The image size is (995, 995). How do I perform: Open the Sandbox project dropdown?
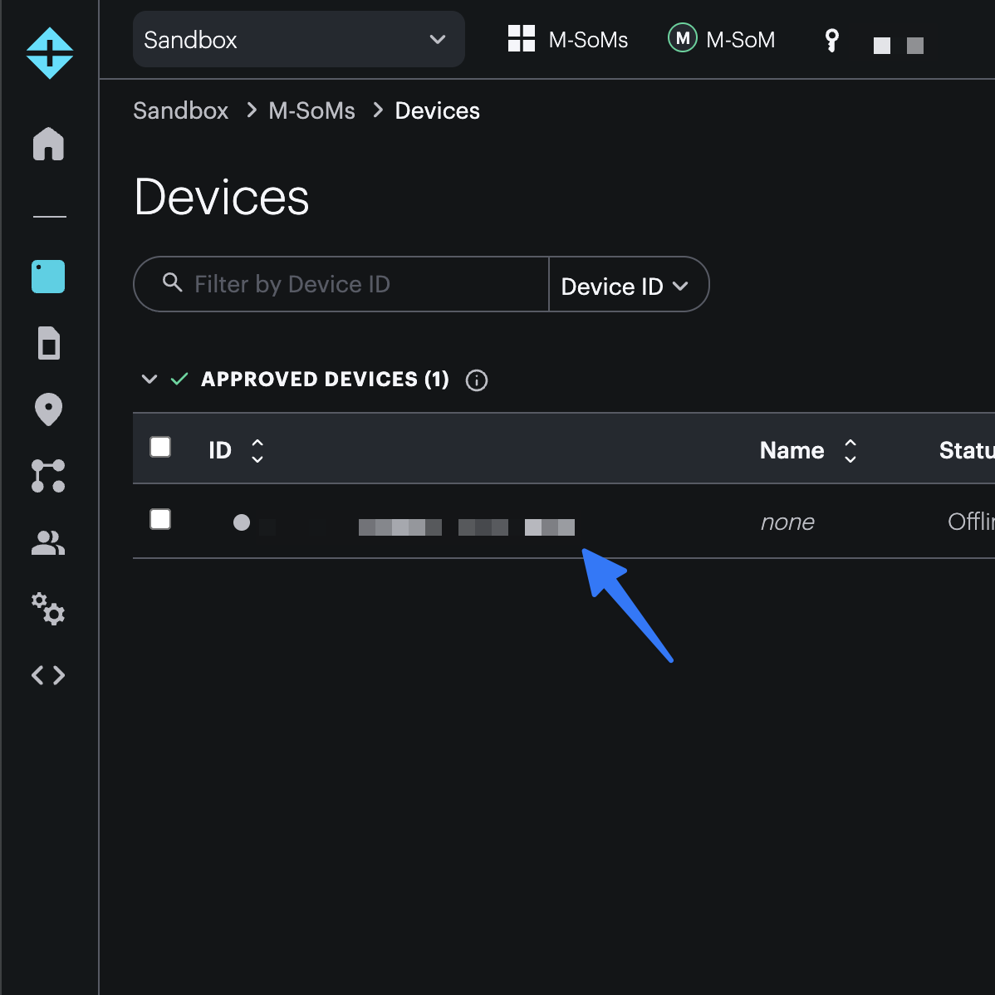click(x=297, y=39)
